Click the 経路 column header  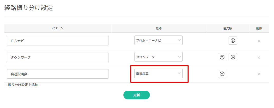click(159, 28)
